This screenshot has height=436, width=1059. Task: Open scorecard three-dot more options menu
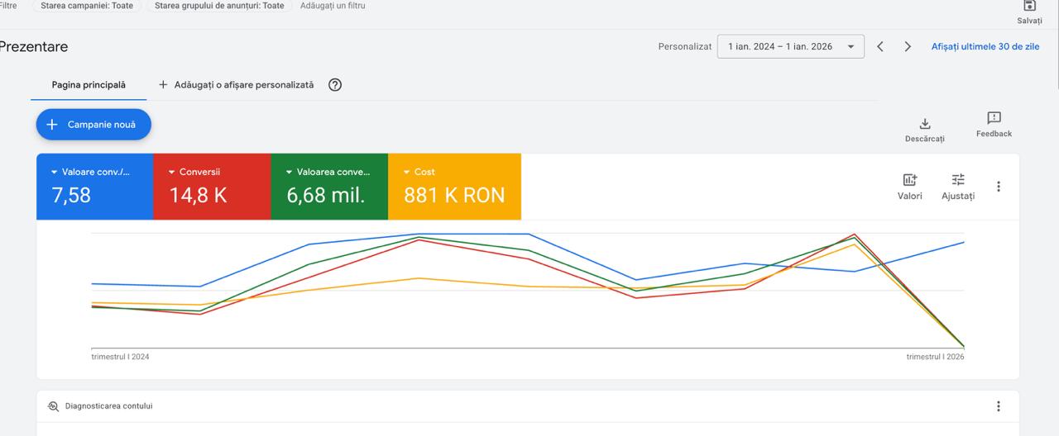click(999, 187)
